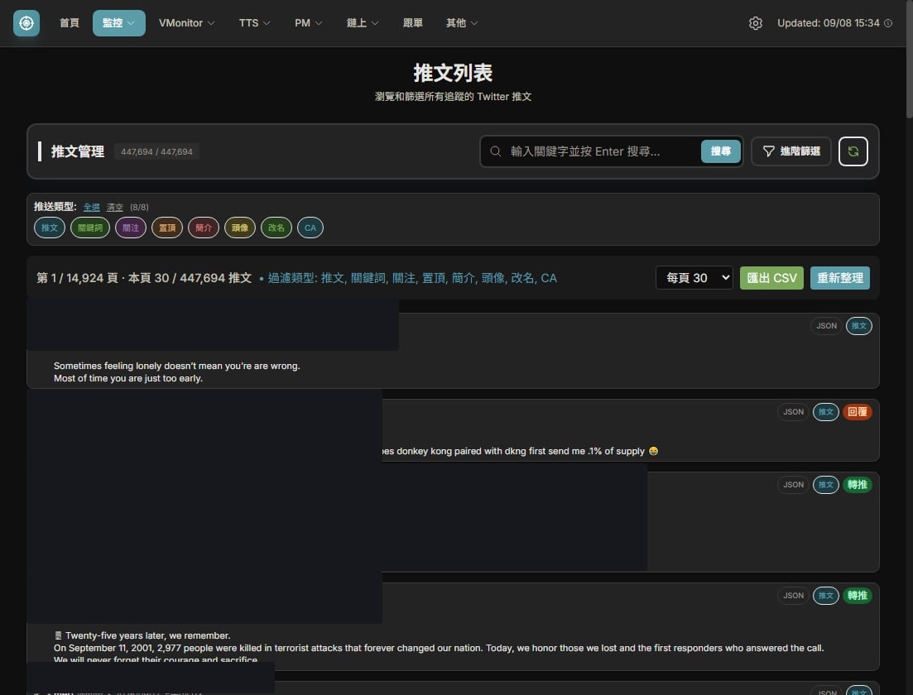Click the 447,694 / 447,694 count badge
The width and height of the screenshot is (913, 695).
(x=156, y=151)
